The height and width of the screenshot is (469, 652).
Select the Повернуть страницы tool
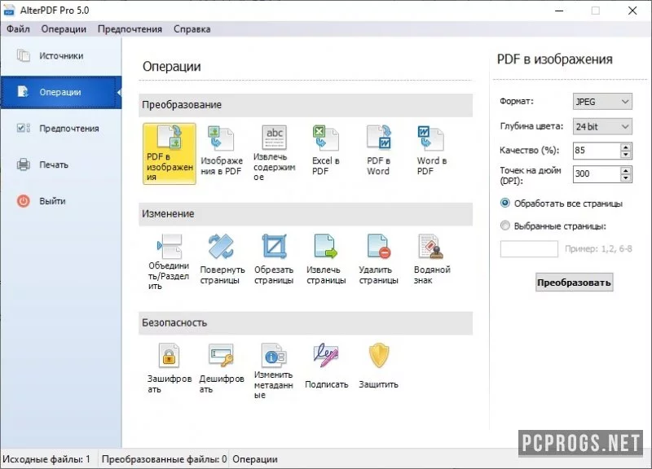tap(221, 259)
